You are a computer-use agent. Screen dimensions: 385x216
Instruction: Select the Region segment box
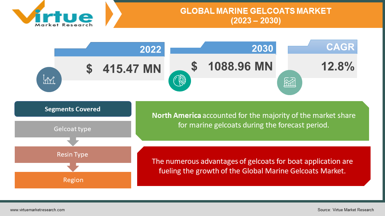(x=73, y=180)
